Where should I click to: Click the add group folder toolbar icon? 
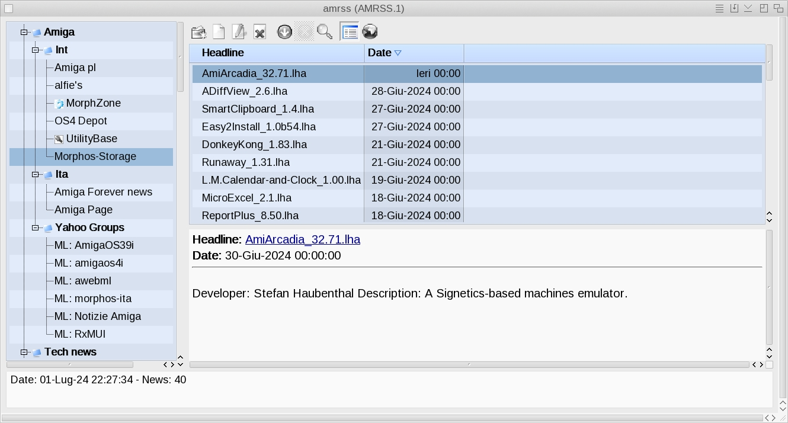point(198,32)
